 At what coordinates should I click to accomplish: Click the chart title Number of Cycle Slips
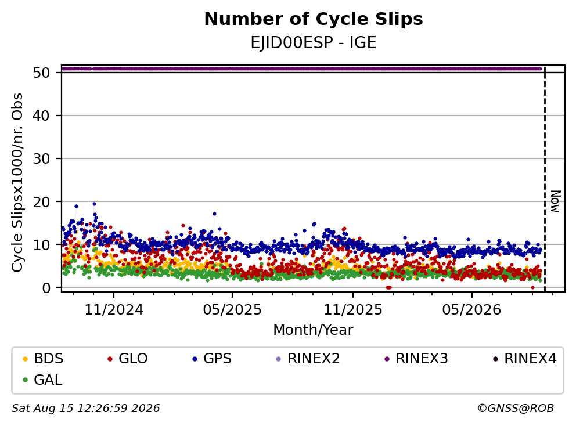click(x=314, y=19)
